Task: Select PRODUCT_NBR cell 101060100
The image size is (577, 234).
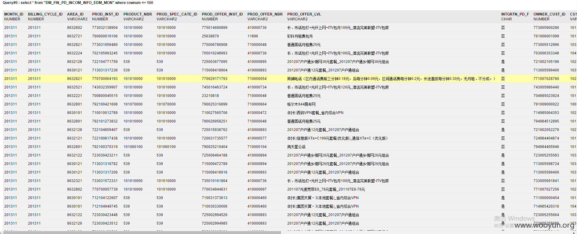Action: [x=133, y=147]
